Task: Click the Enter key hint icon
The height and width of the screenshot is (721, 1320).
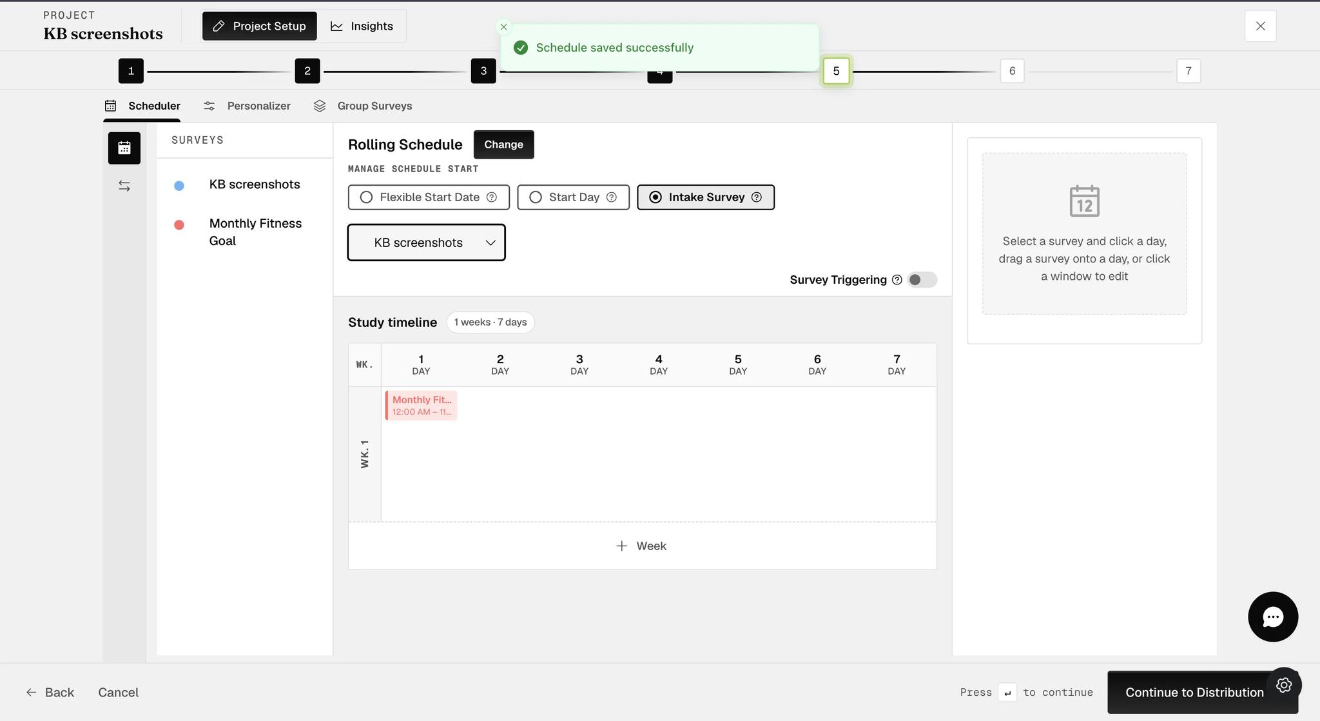Action: point(1007,693)
